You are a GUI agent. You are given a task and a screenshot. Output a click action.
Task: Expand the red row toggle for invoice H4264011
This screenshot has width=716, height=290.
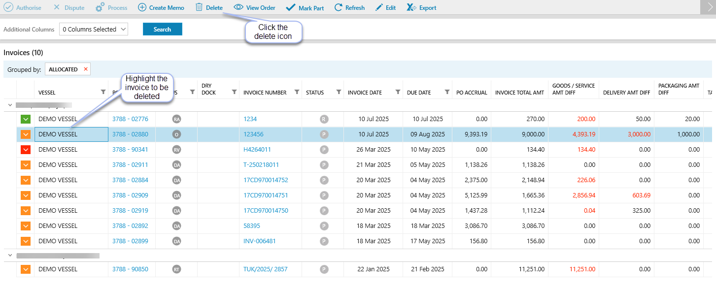pyautogui.click(x=26, y=150)
